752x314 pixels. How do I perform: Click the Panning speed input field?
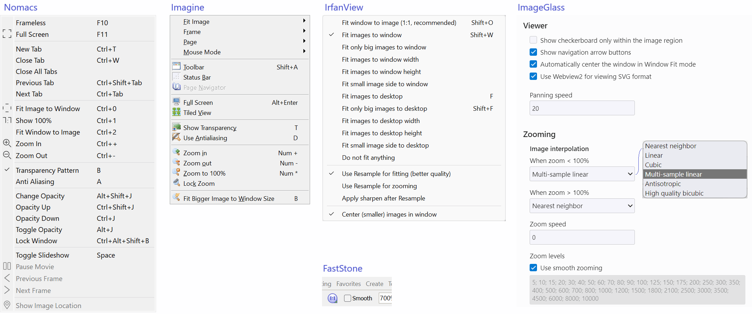582,108
